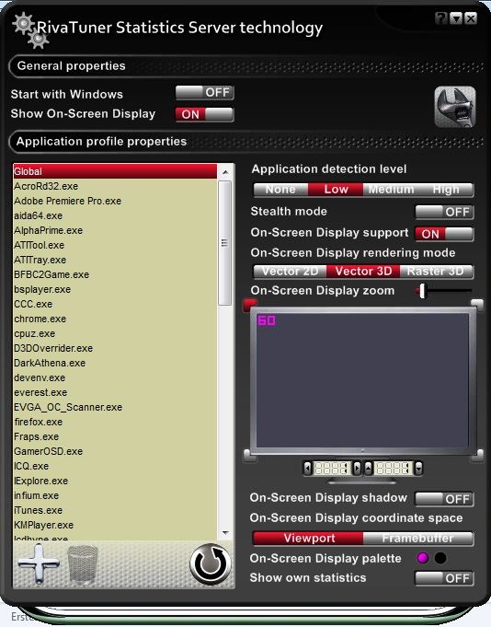Toggle Show own statistics switch

(x=444, y=578)
